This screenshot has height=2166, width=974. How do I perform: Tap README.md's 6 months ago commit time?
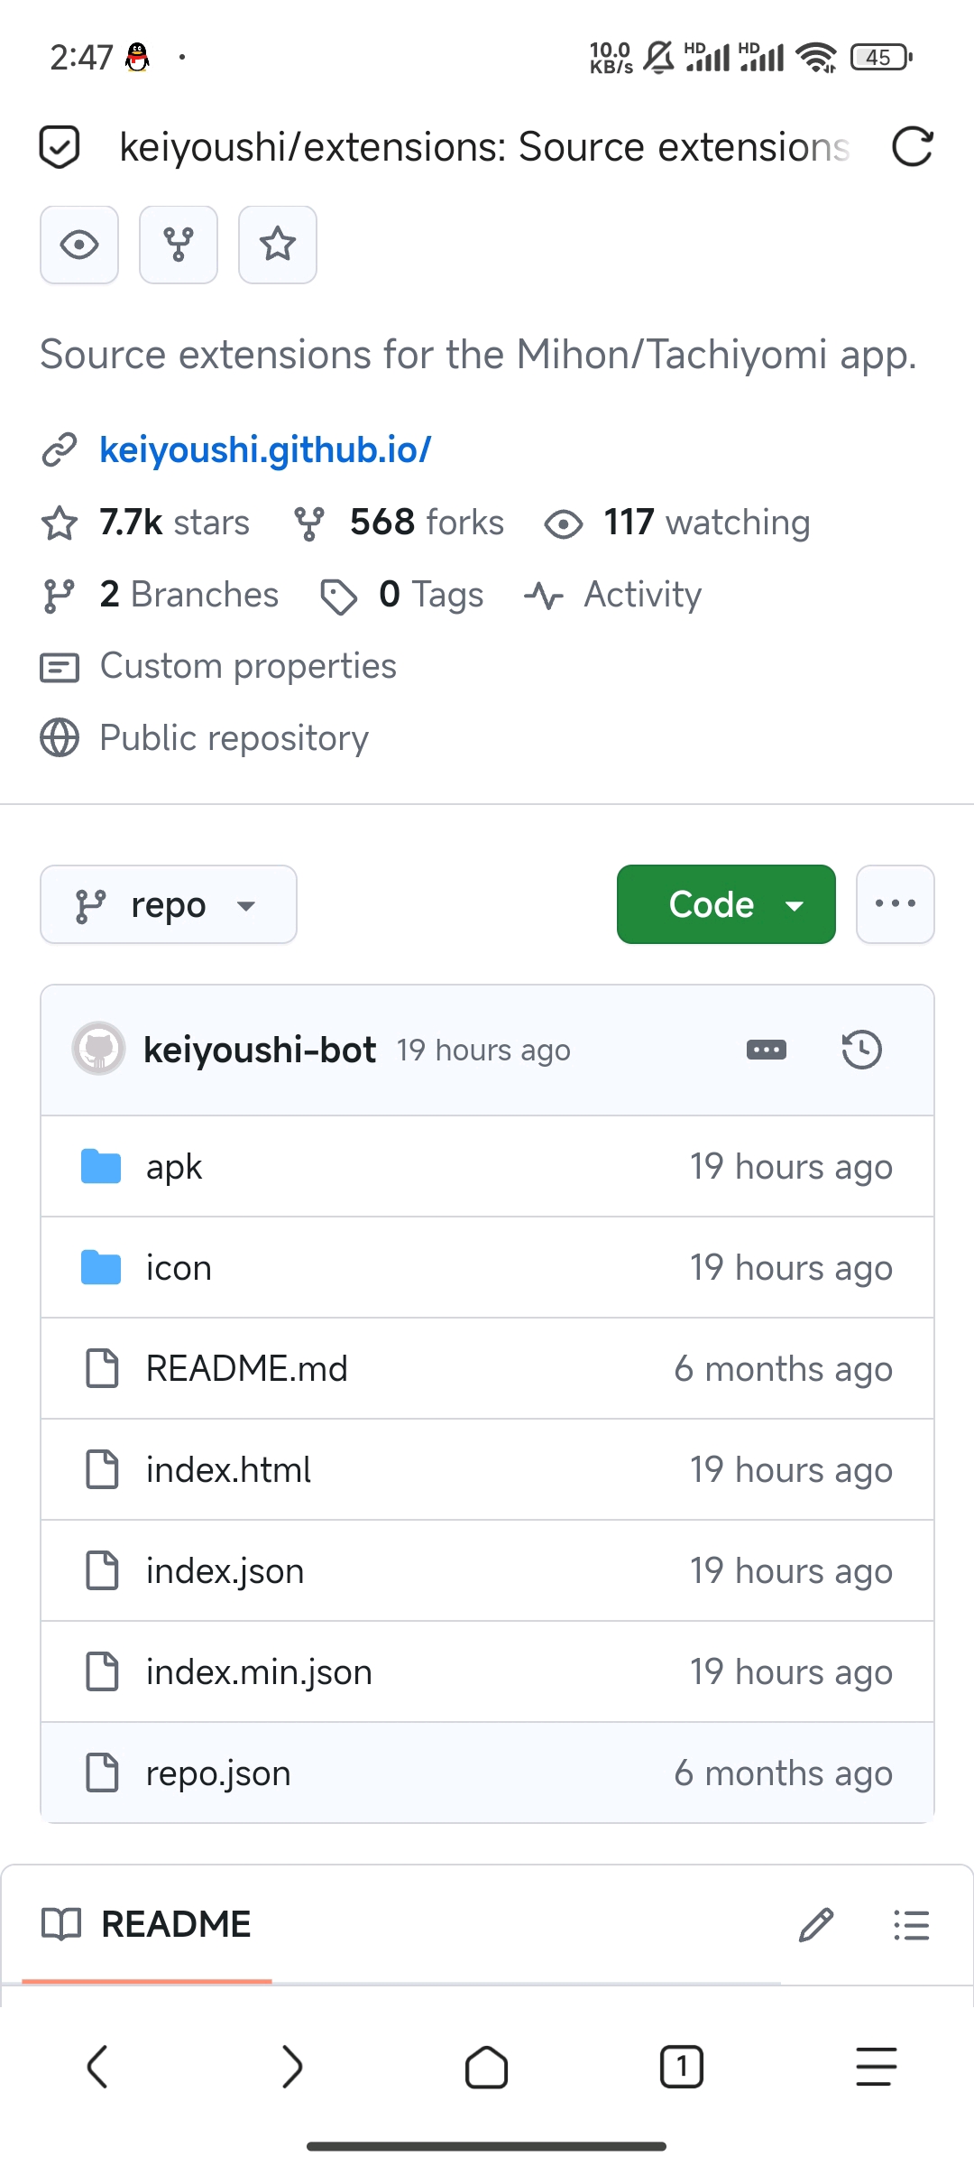[x=783, y=1369]
